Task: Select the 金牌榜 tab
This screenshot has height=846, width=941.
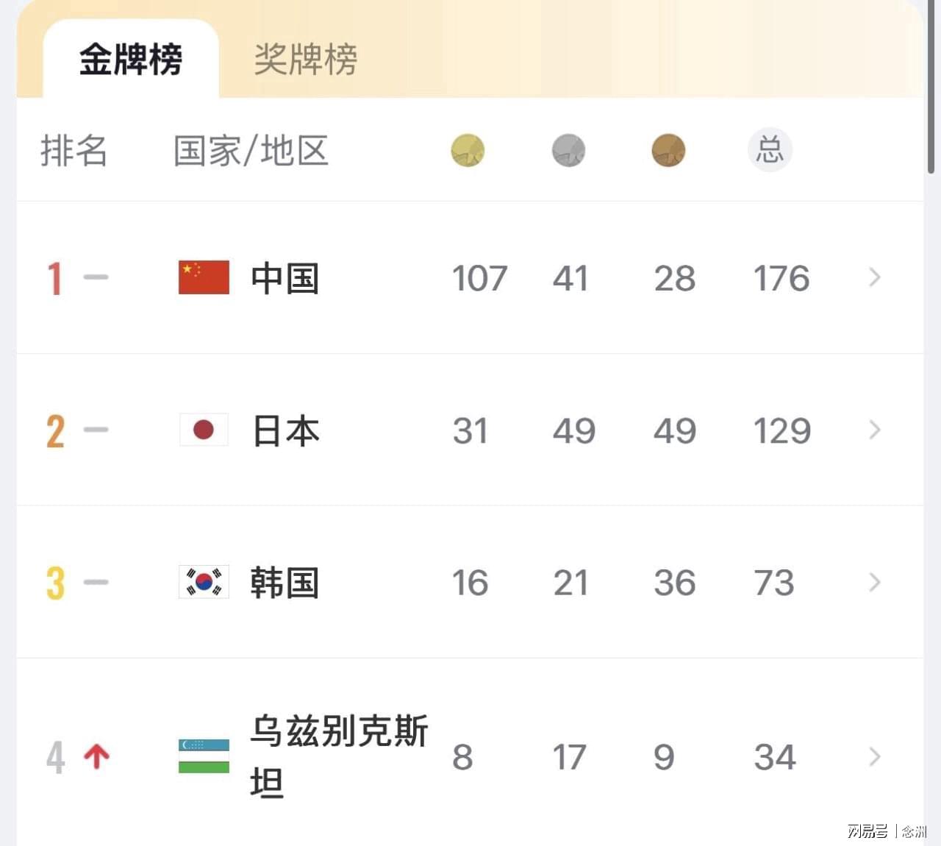Action: click(x=131, y=59)
